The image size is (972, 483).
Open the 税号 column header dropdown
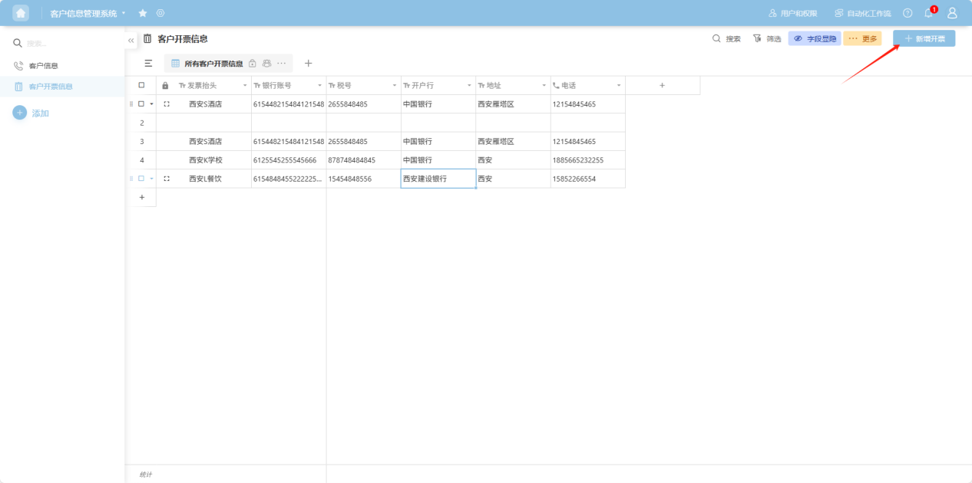[x=394, y=85]
